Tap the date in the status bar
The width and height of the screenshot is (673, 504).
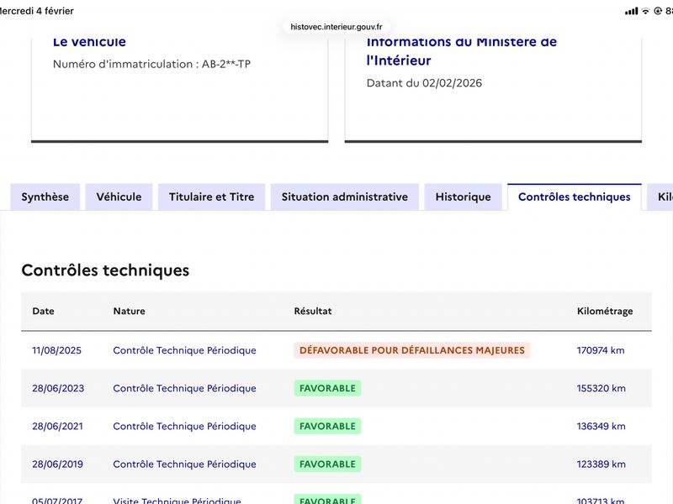tap(37, 11)
